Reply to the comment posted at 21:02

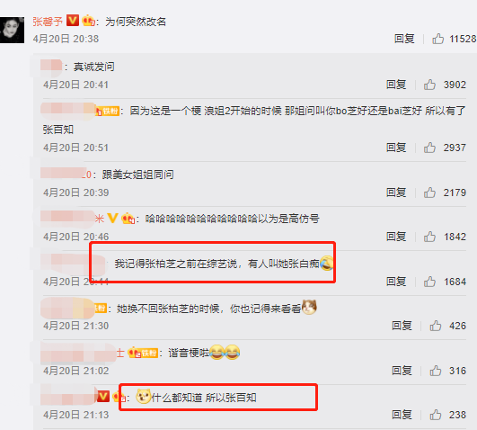[402, 371]
